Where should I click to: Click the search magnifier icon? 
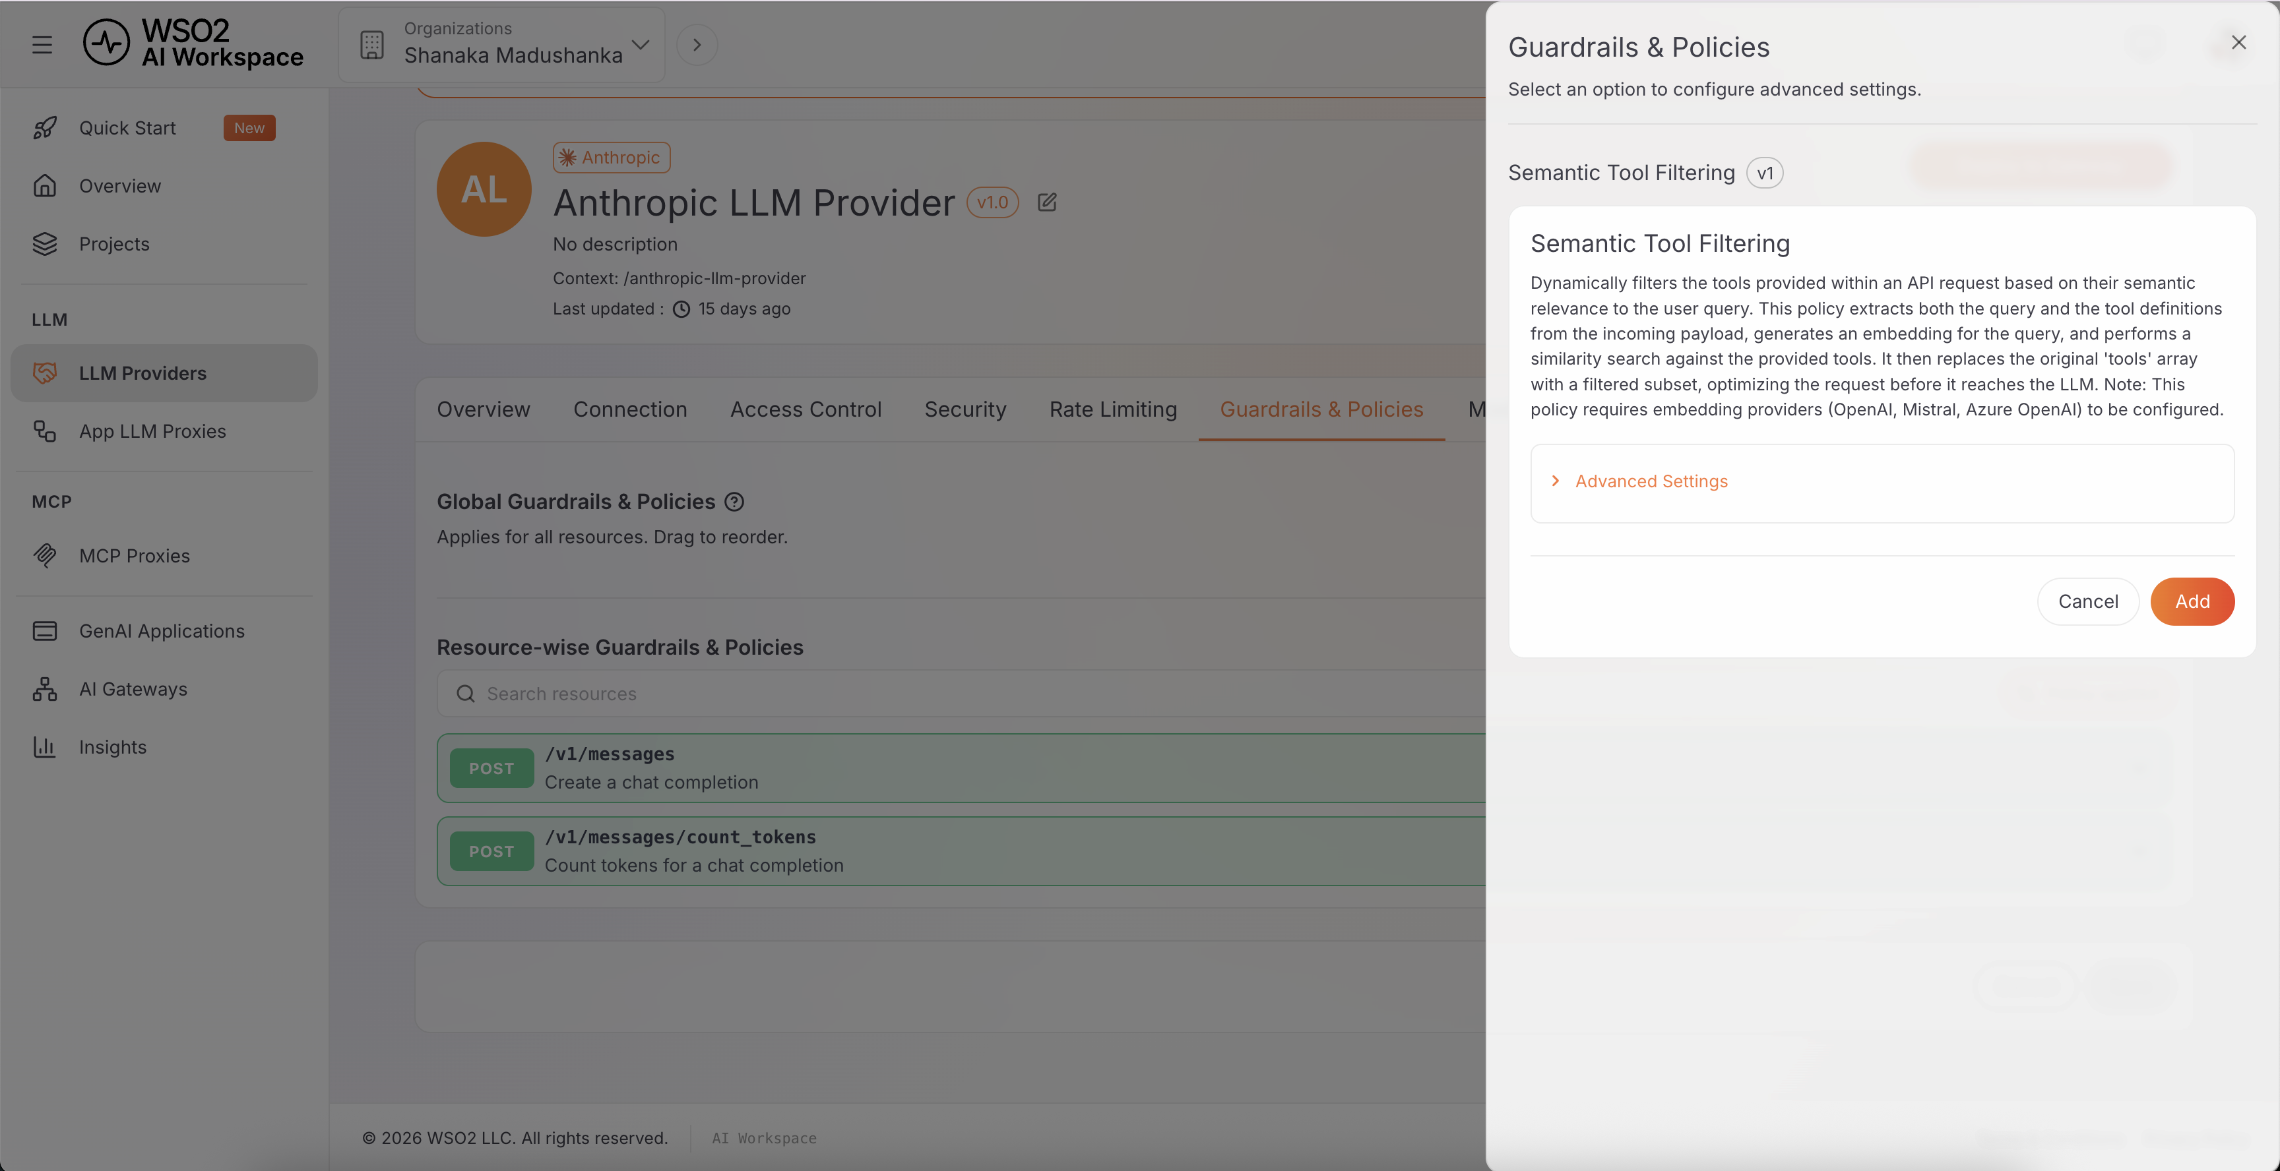pyautogui.click(x=466, y=694)
